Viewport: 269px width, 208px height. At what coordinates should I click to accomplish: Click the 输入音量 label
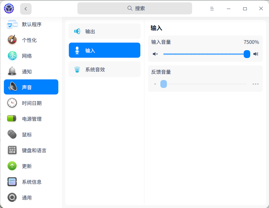(161, 42)
